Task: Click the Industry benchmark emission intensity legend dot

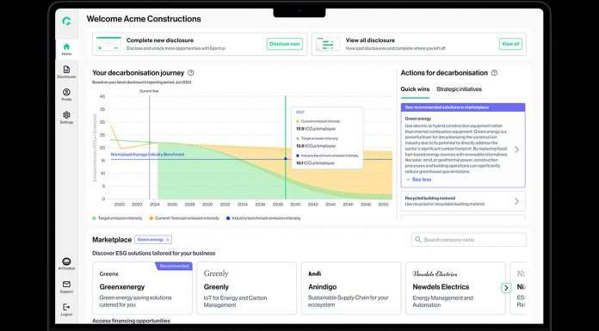Action: click(x=228, y=218)
